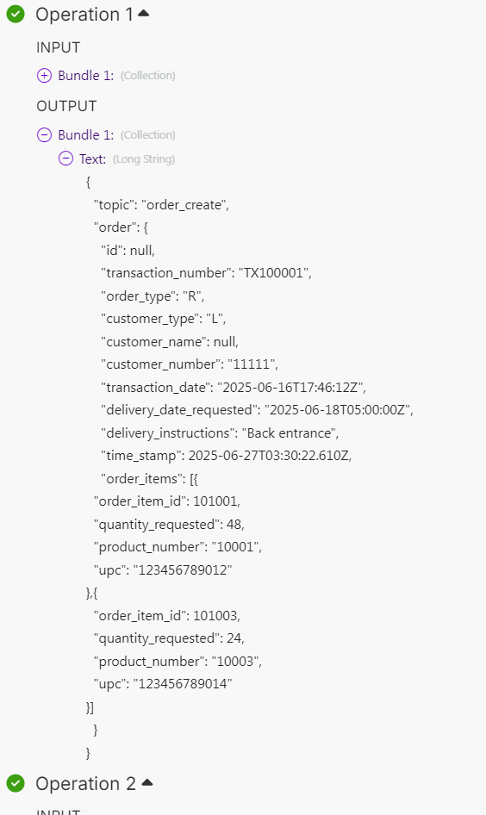Expand the INPUT Bundle 1 plus icon
The height and width of the screenshot is (815, 486).
coord(44,75)
